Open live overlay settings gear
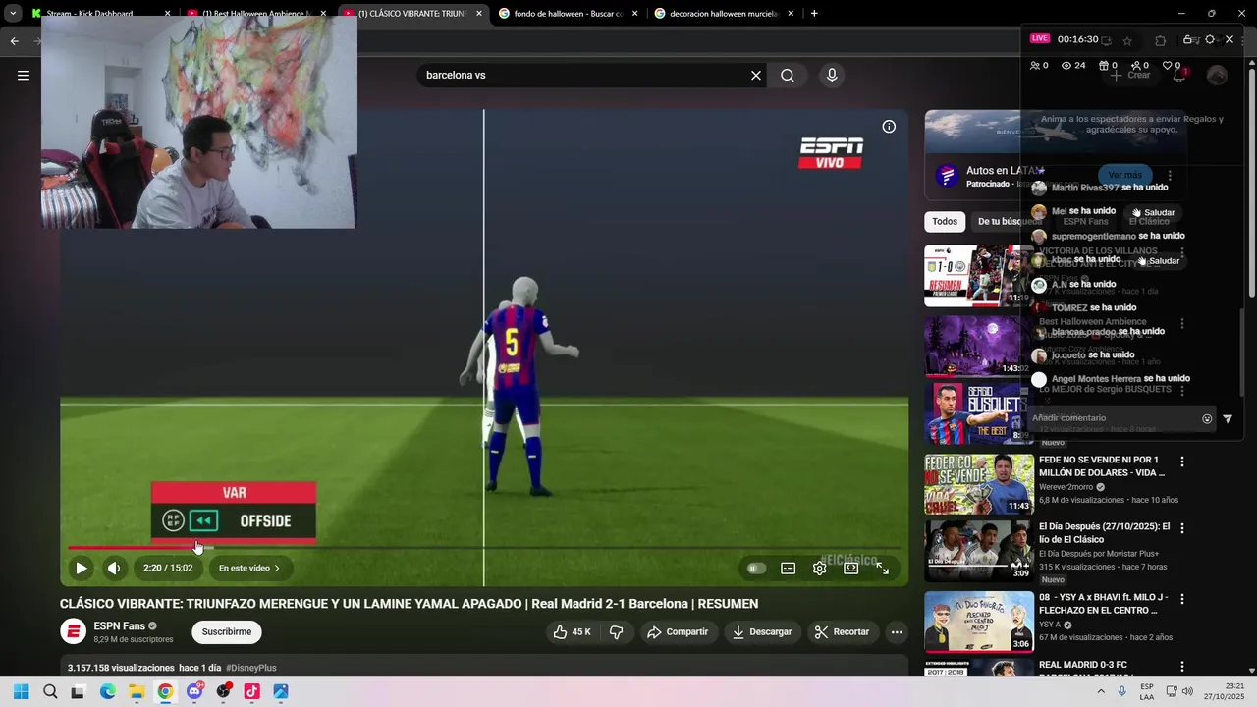This screenshot has width=1257, height=707. pyautogui.click(x=1210, y=39)
